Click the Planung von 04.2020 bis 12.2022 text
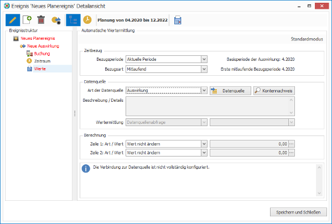332x224 pixels. coord(133,20)
